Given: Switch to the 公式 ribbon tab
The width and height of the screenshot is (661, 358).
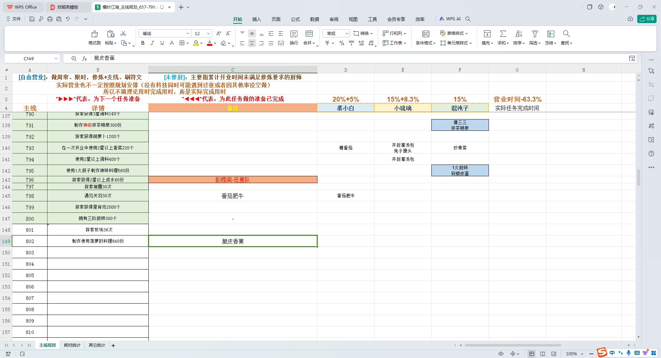Looking at the screenshot, I should point(295,19).
